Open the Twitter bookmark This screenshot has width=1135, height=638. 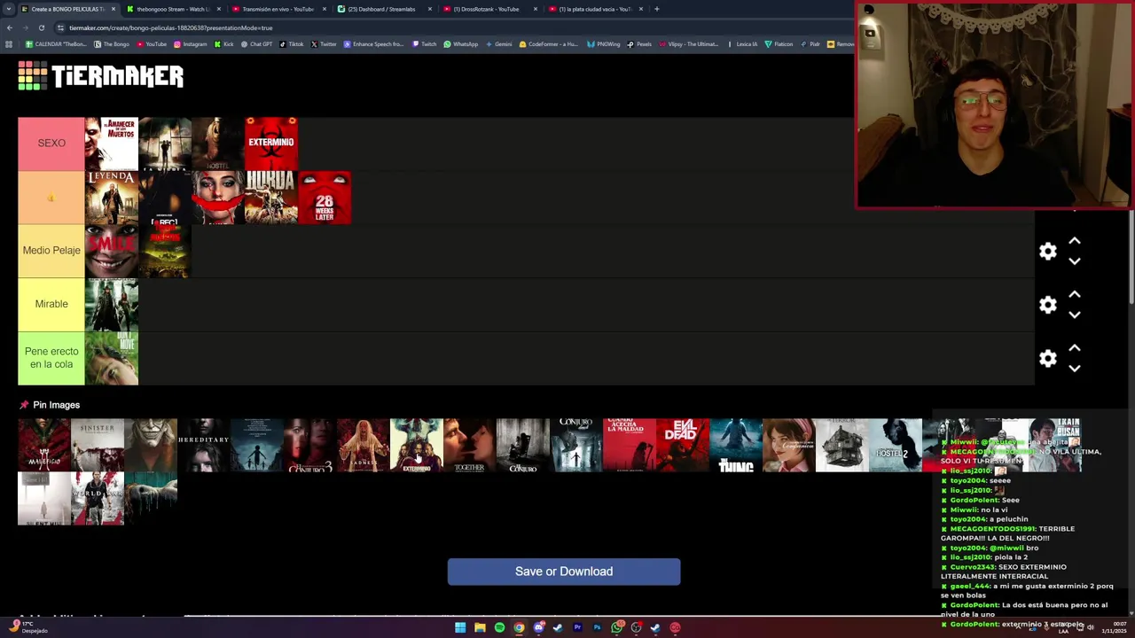click(x=324, y=44)
